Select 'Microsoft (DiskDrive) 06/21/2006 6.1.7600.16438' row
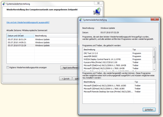163x117 pixels. pos(118,65)
